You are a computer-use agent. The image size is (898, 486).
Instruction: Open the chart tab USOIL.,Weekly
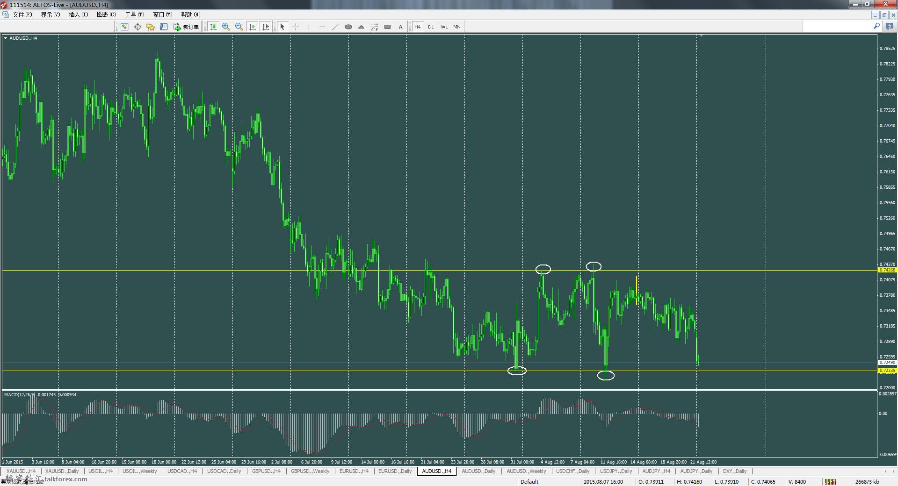(140, 471)
